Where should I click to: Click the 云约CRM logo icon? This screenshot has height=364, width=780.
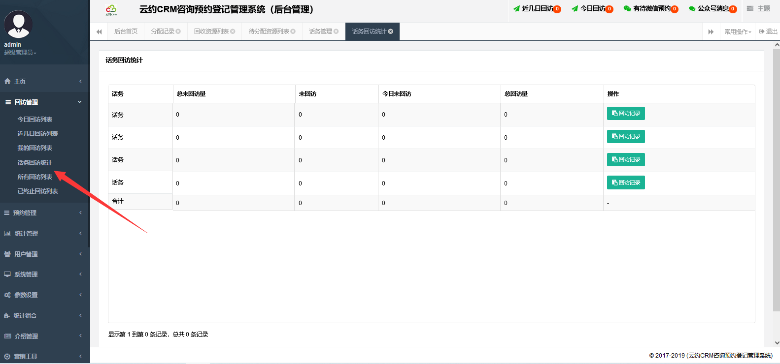[111, 10]
